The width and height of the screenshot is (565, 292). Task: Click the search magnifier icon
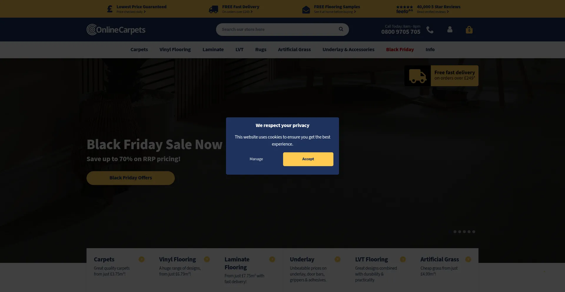341,29
